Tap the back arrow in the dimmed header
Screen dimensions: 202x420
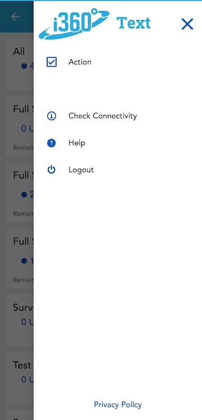coord(15,17)
